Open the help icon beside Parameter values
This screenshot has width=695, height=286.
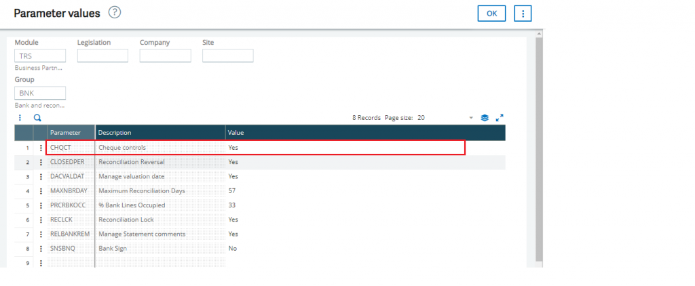[x=115, y=13]
